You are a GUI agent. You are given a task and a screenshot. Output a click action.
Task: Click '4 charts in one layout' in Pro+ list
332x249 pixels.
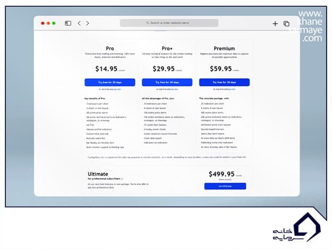(155, 108)
